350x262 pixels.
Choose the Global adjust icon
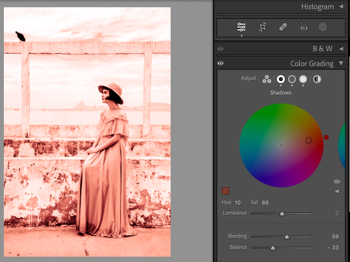[317, 79]
